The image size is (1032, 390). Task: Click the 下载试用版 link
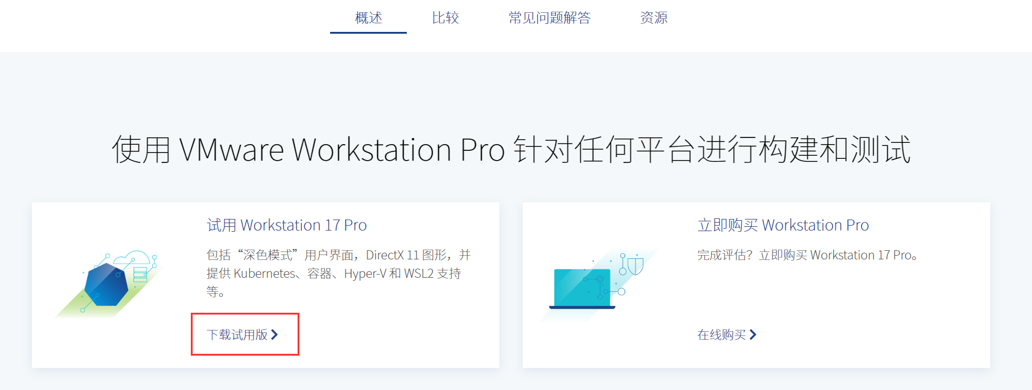(x=237, y=335)
